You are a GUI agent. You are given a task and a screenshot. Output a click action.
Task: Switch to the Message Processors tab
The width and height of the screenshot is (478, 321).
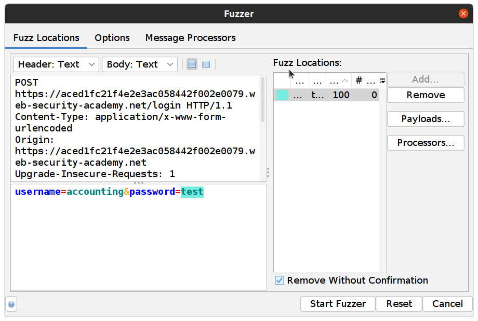(191, 37)
